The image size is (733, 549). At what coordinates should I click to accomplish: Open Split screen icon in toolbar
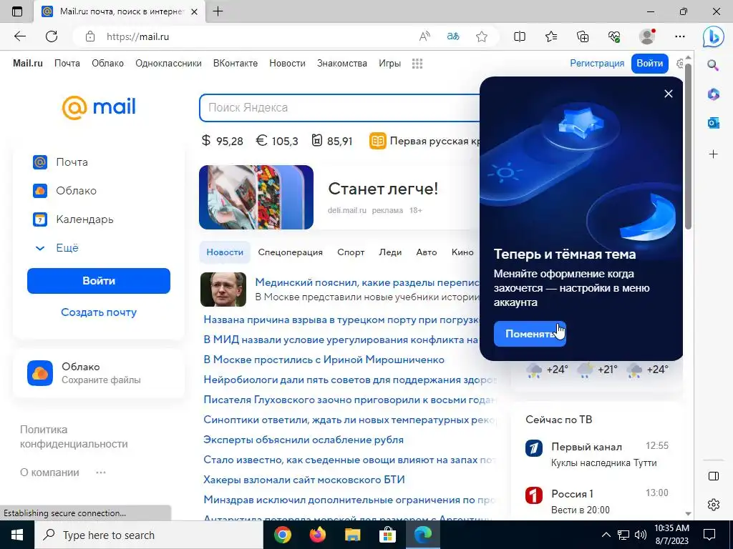tap(520, 36)
